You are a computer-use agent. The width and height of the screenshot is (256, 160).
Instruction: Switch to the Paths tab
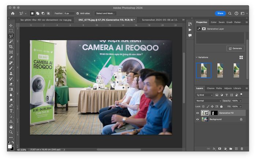point(219,88)
